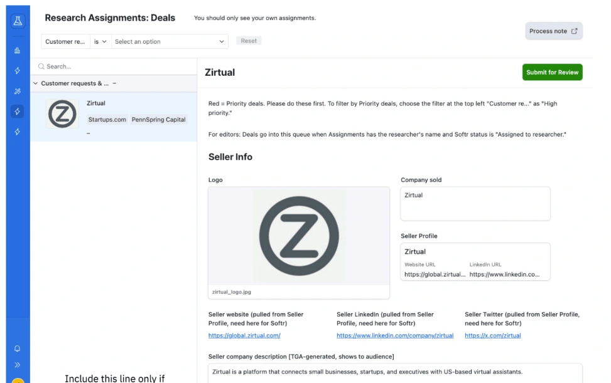Image resolution: width=611 pixels, height=383 pixels.
Task: Expand the sidebar with double chevron icon
Action: click(x=18, y=365)
